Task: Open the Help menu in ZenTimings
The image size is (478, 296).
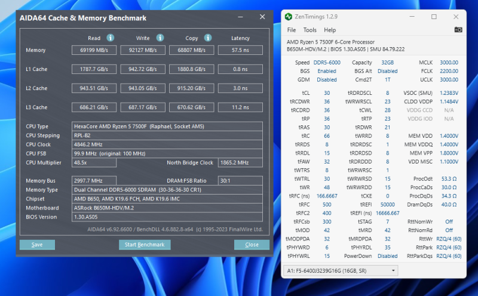Action: click(330, 30)
